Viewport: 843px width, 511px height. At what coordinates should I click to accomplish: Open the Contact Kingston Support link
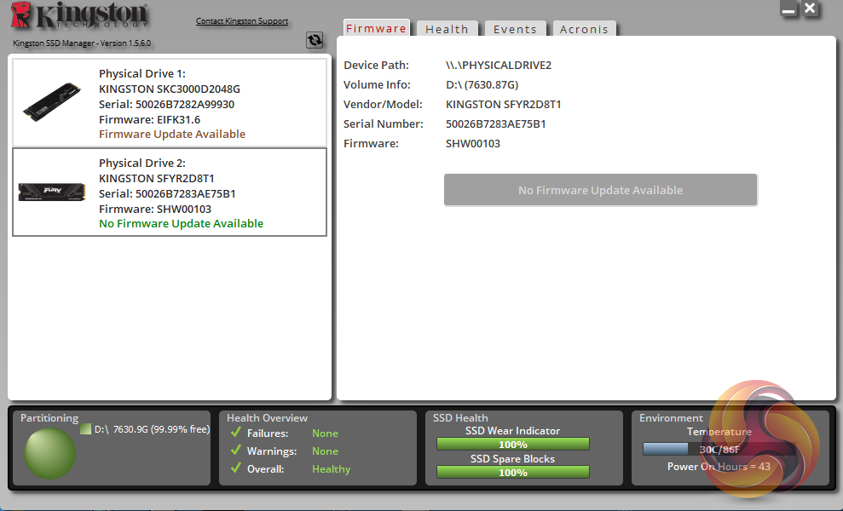coord(242,21)
